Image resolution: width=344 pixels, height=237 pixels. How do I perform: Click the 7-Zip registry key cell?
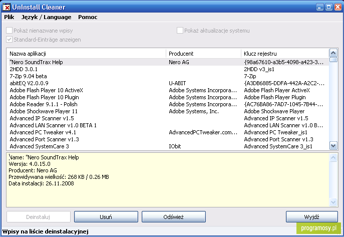pyautogui.click(x=250, y=76)
